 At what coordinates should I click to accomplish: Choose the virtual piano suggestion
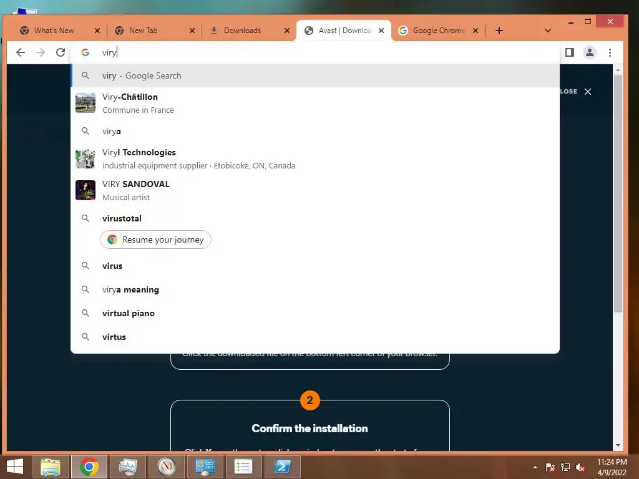pos(315,313)
